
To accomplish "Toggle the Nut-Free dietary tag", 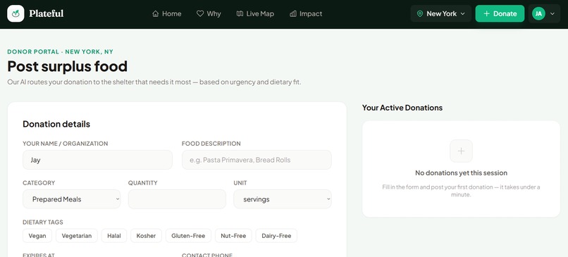I will tap(233, 236).
